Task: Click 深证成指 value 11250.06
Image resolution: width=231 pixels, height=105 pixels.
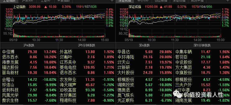Action: click(151, 7)
